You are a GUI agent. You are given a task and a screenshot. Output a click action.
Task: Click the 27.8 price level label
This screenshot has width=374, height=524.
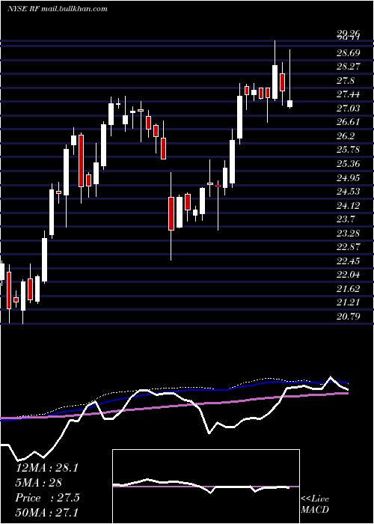[x=346, y=81]
